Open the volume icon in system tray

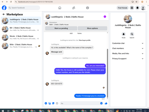[130, 111]
